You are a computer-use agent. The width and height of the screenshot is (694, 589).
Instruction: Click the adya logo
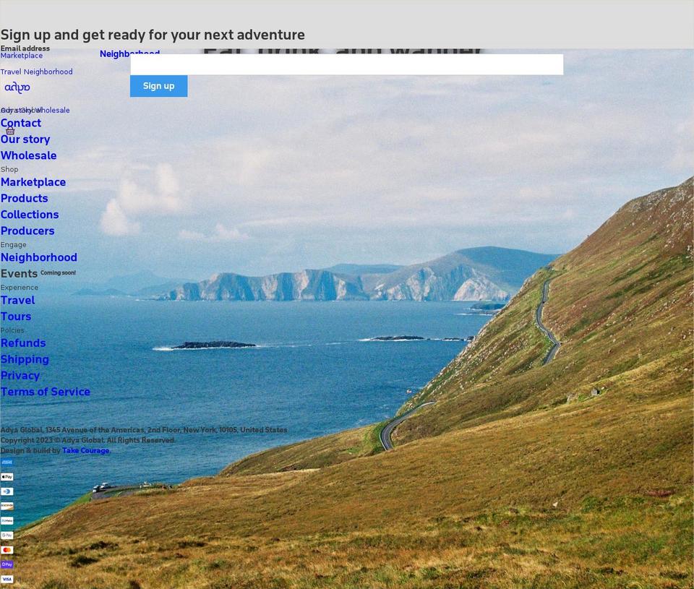tap(17, 87)
